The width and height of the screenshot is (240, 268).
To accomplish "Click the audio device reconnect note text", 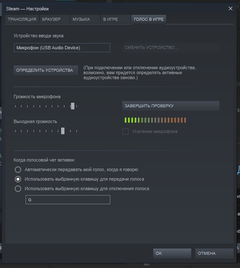I will point(140,72).
